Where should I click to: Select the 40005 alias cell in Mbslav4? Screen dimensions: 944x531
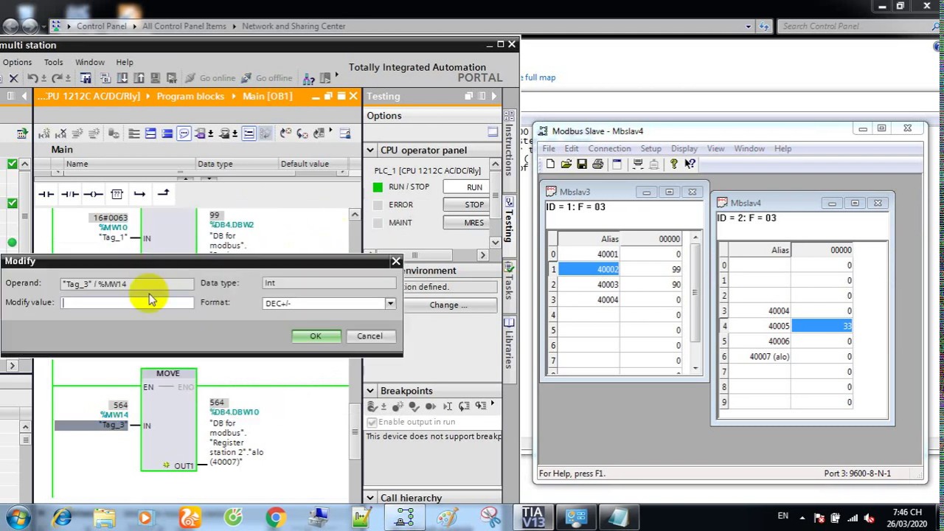click(x=760, y=326)
